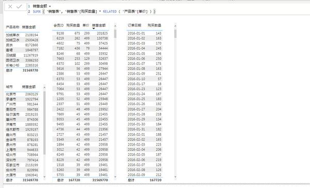This screenshot has width=310, height=188.
Task: Select the 哈尔滨市 city cell
Action: (12, 114)
